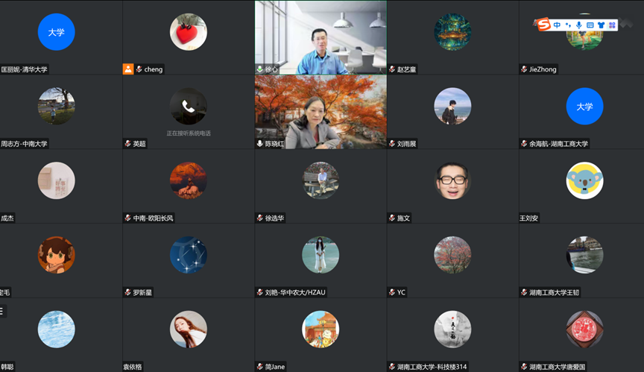
Task: Click the koala avatar of 王刘安
Action: pos(584,181)
